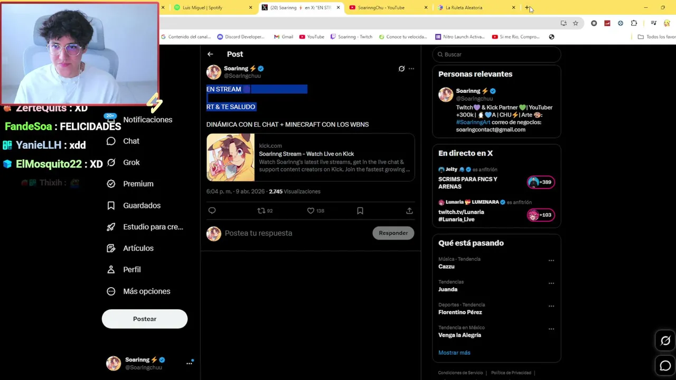Image resolution: width=676 pixels, height=380 pixels.
Task: Open the Gmail bookmark
Action: (284, 37)
